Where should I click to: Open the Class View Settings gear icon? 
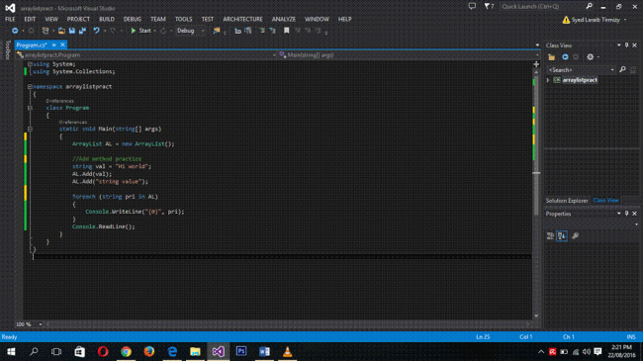591,57
